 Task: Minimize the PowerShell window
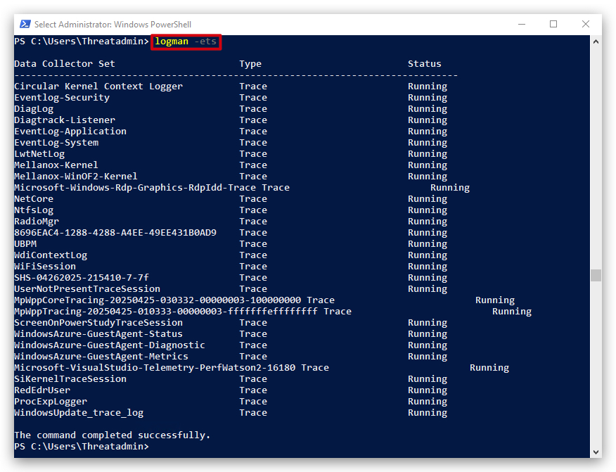[x=522, y=25]
